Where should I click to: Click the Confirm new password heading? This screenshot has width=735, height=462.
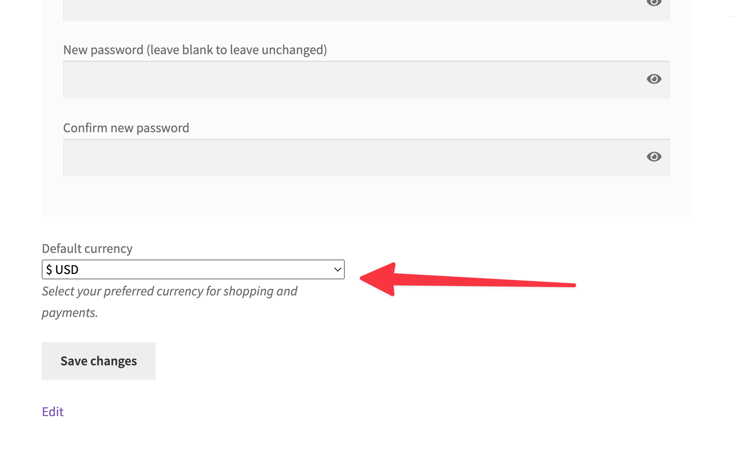(x=126, y=127)
